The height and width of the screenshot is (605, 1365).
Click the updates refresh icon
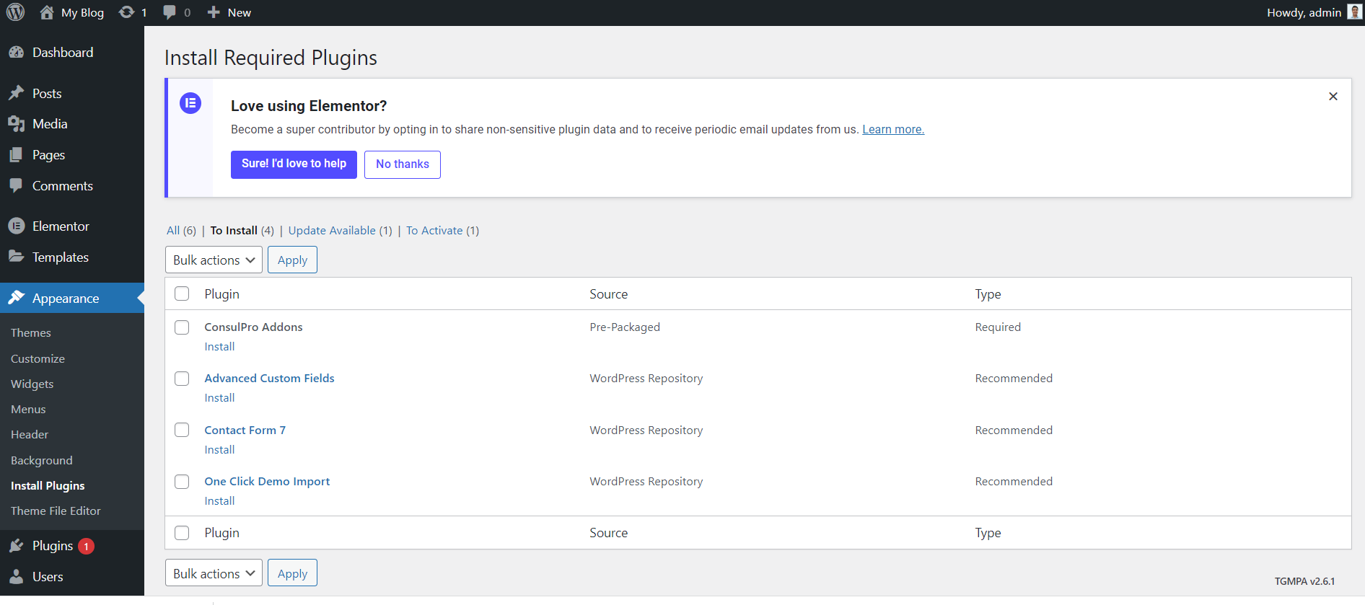click(127, 12)
